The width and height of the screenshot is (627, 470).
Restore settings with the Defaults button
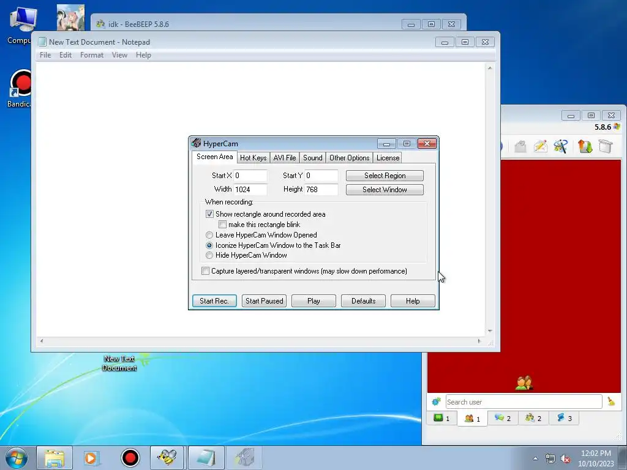363,301
